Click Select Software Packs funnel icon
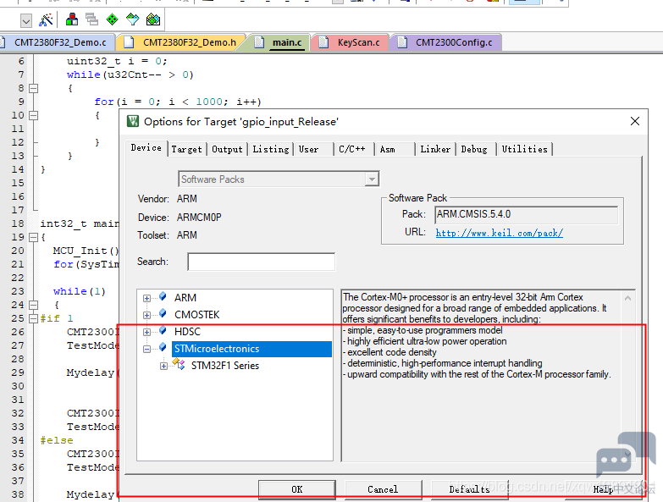The height and width of the screenshot is (502, 663). [x=132, y=19]
